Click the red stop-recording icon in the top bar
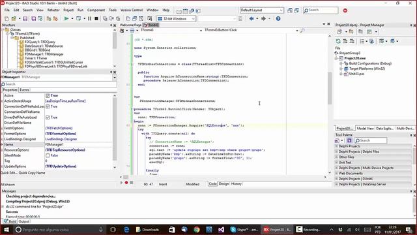 (x=345, y=10)
